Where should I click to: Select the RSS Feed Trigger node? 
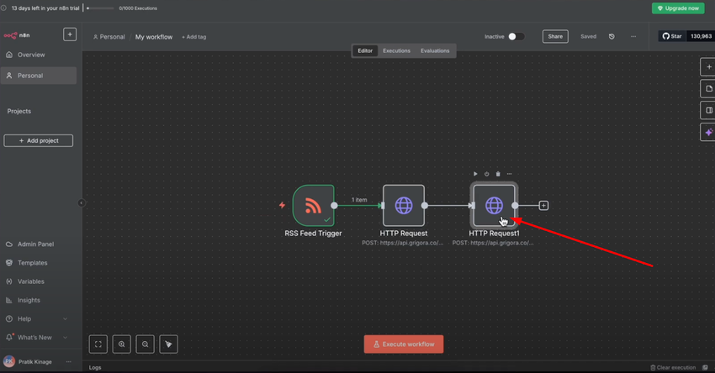click(313, 205)
